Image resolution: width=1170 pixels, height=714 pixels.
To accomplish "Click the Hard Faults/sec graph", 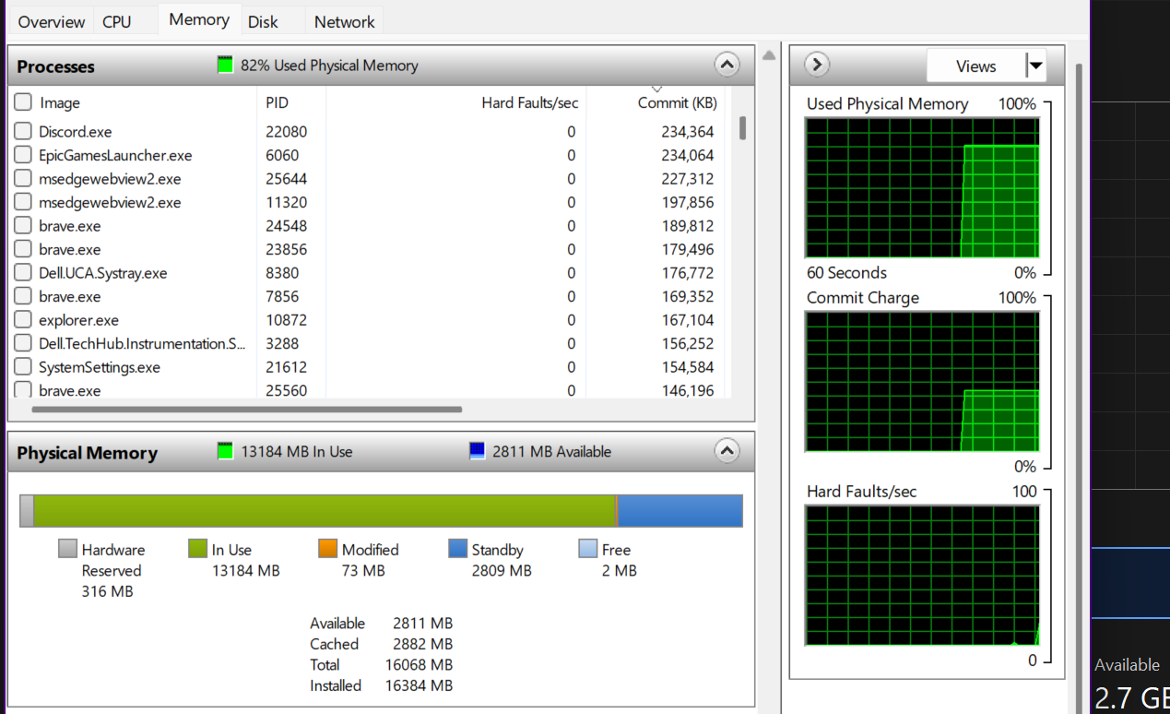I will click(x=922, y=575).
